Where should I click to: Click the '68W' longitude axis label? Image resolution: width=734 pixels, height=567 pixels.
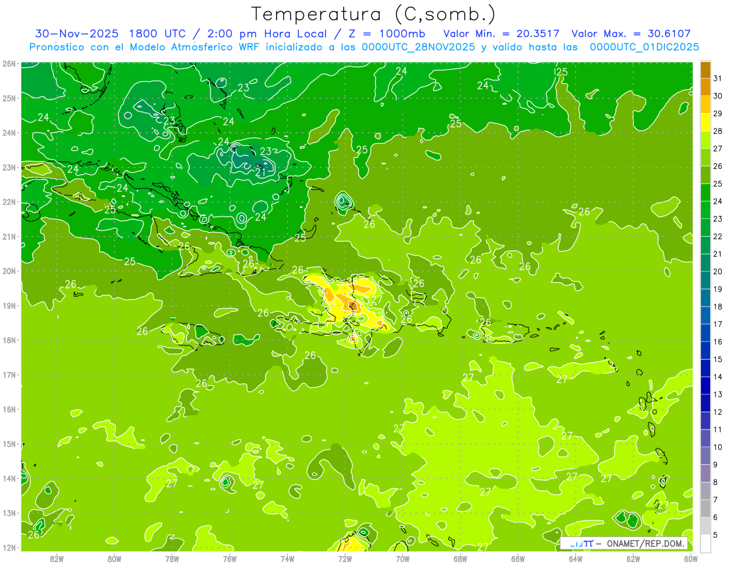[x=460, y=558]
